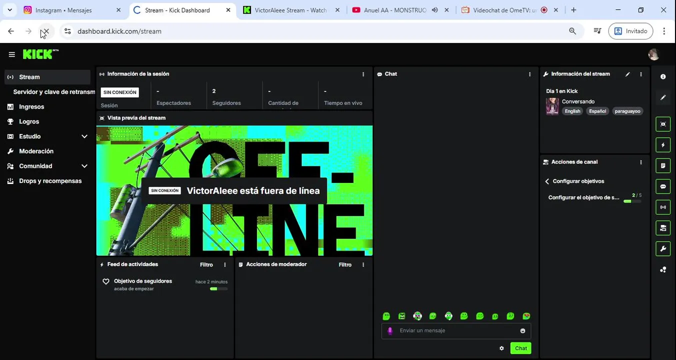Open the Acciones de canal options menu
The image size is (676, 360).
[641, 162]
